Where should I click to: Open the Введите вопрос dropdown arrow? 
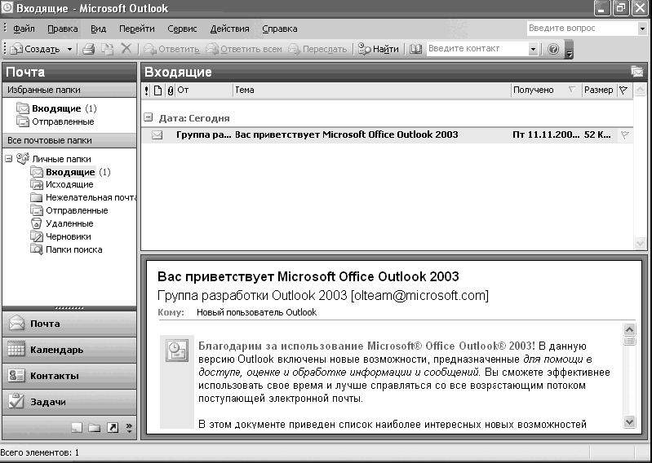coord(642,29)
